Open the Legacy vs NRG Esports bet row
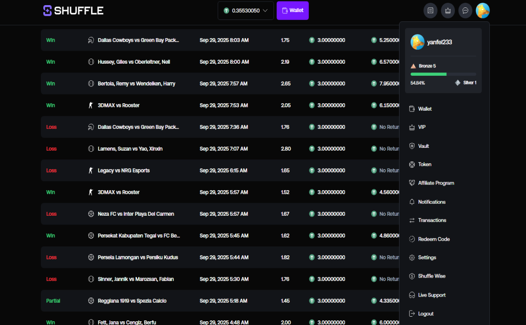The image size is (526, 325). [x=124, y=171]
